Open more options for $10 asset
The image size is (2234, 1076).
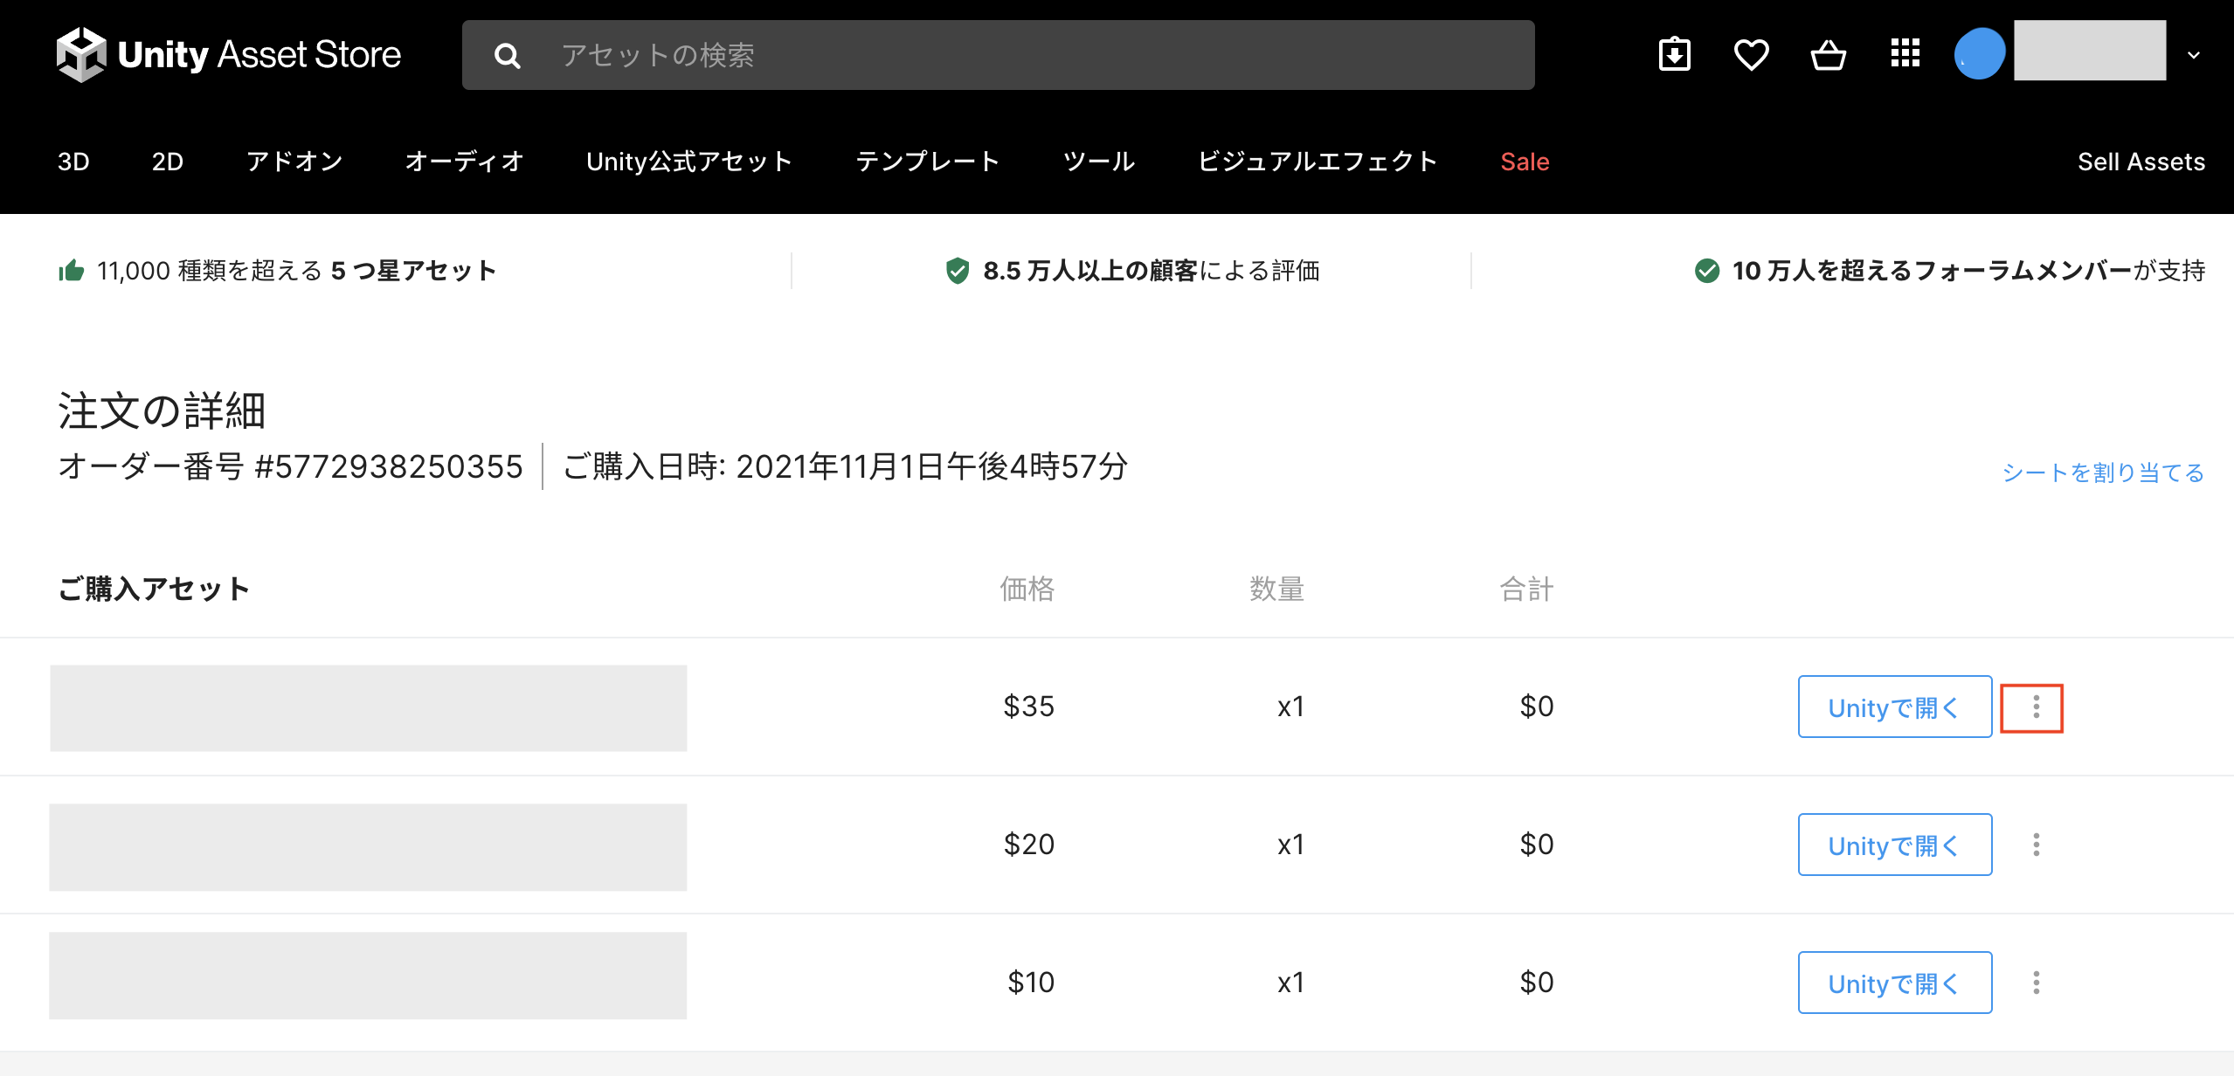pos(2036,983)
